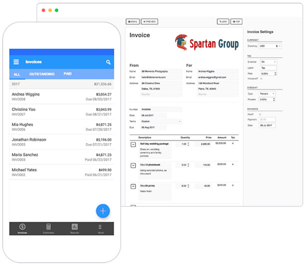The image size is (305, 266).
Task: Click the EMAIL button above the invoice
Action: click(x=133, y=21)
